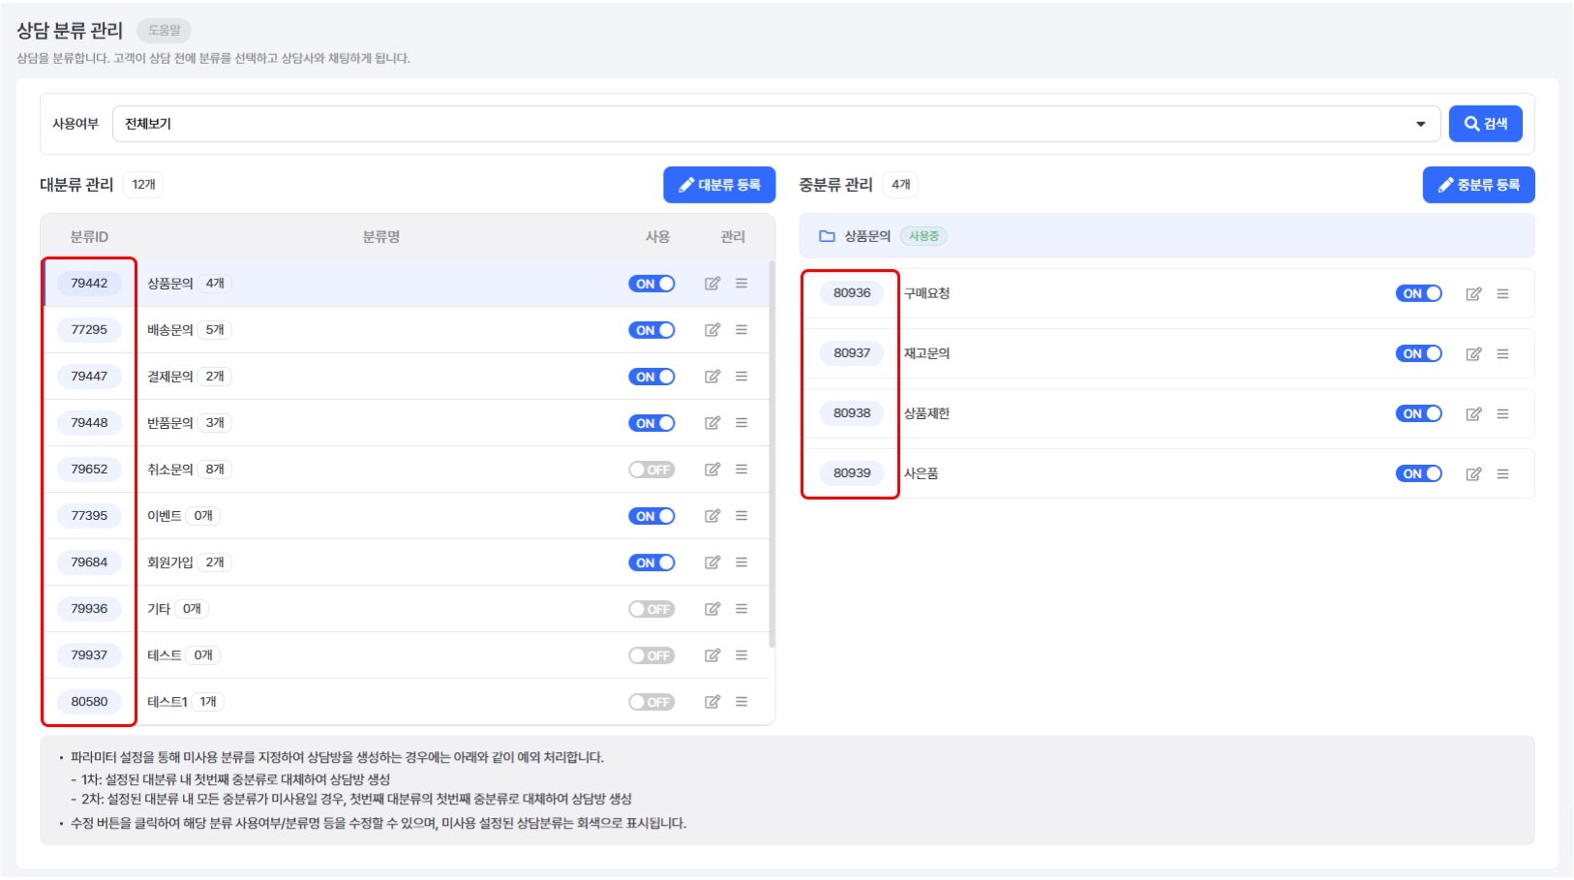Enable the 취소문의 OFF toggle
Image resolution: width=1574 pixels, height=880 pixels.
point(651,470)
